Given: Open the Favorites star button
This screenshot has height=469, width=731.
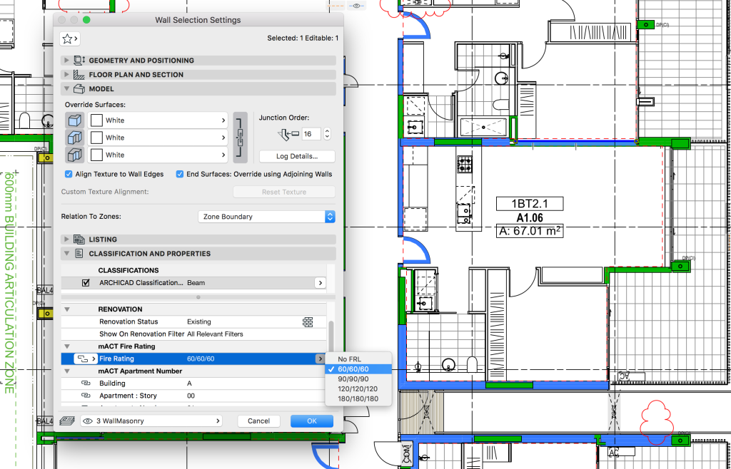Looking at the screenshot, I should [x=71, y=38].
